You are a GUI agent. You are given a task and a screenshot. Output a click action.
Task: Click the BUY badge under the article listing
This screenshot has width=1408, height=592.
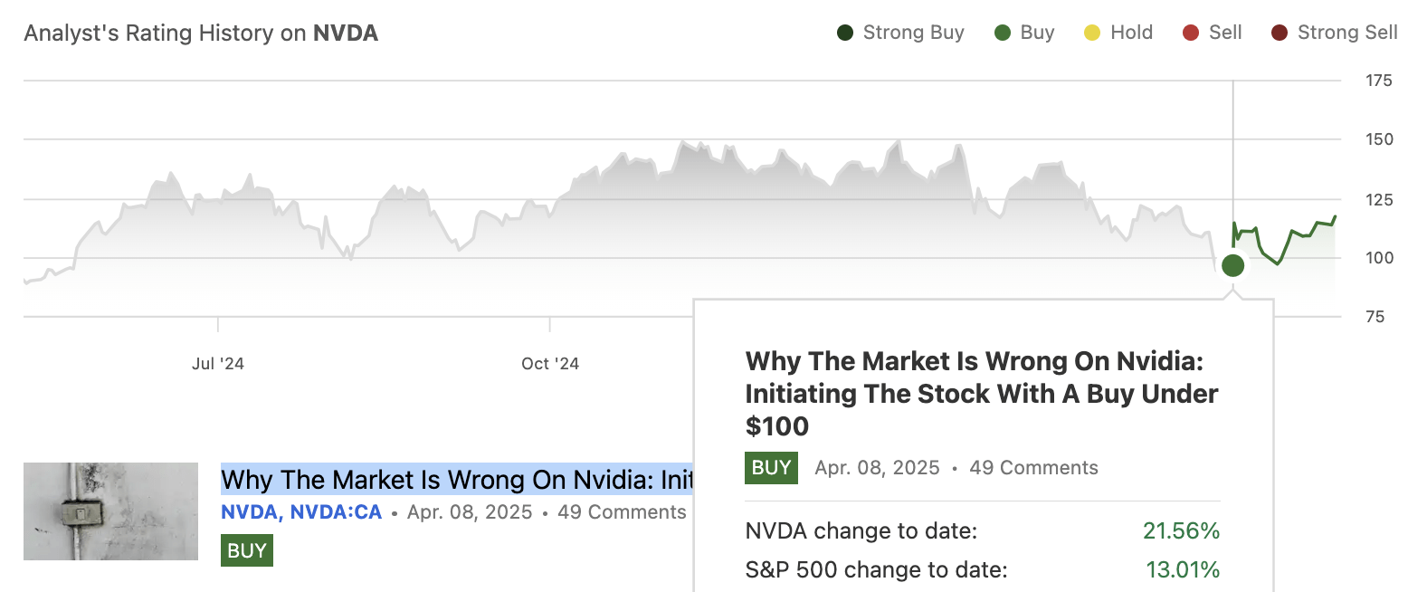[246, 549]
